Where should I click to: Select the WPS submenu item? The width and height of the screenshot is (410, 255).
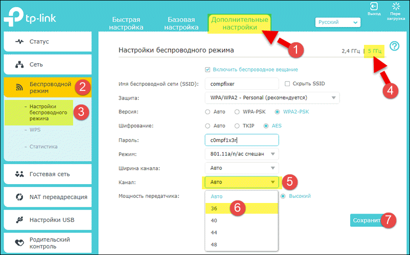[35, 130]
